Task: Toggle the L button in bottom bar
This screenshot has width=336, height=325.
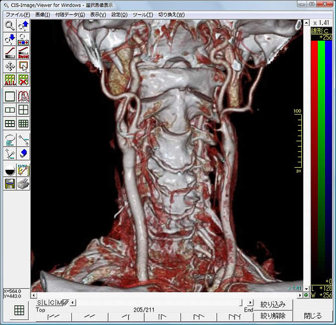Action: (45, 302)
